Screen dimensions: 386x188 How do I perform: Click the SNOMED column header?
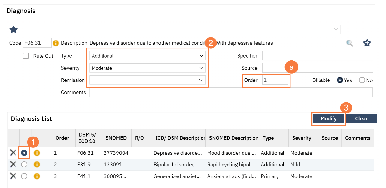116,138
